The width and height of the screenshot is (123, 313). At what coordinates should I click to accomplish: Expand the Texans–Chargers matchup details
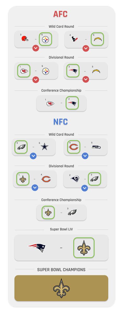click(86, 49)
